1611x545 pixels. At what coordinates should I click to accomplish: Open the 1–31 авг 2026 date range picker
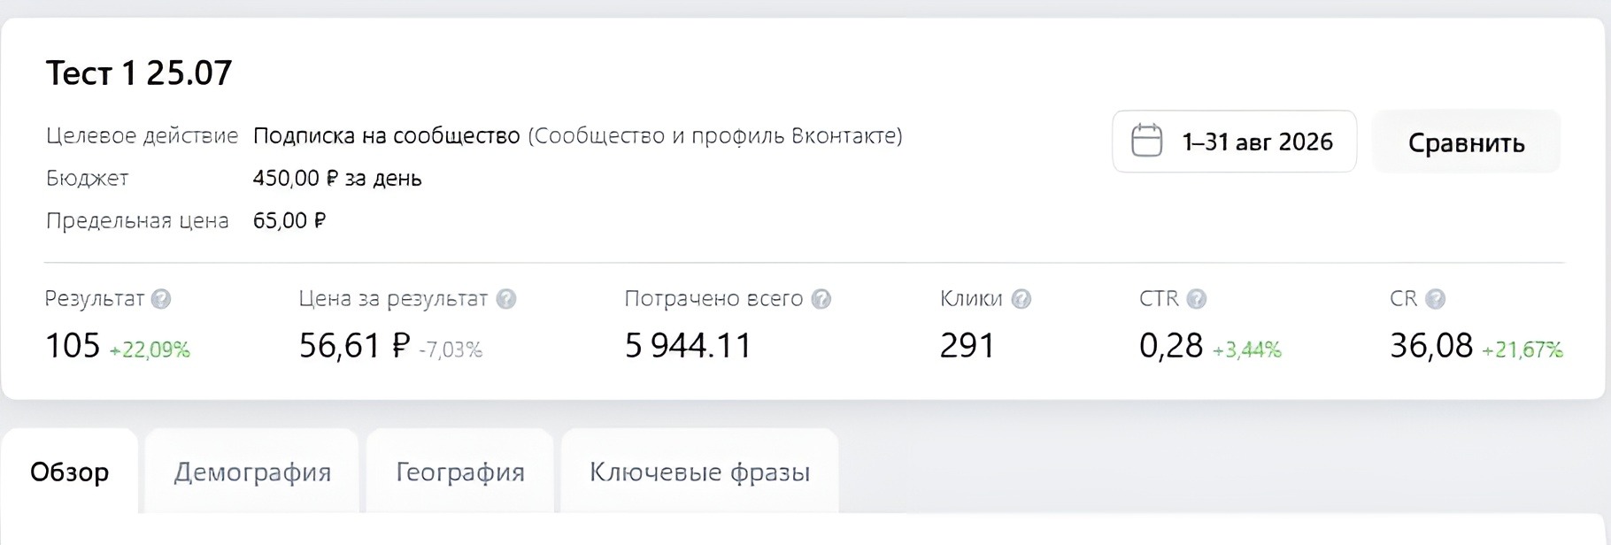point(1234,142)
